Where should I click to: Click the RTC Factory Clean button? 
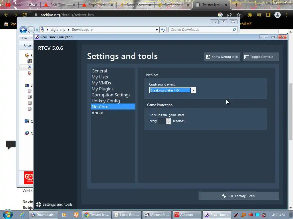(239, 196)
